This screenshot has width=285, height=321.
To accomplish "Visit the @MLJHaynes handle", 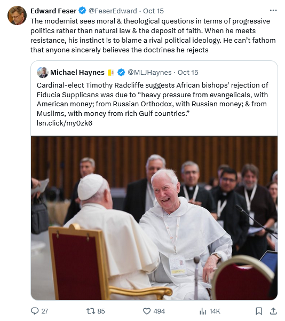I will (149, 72).
